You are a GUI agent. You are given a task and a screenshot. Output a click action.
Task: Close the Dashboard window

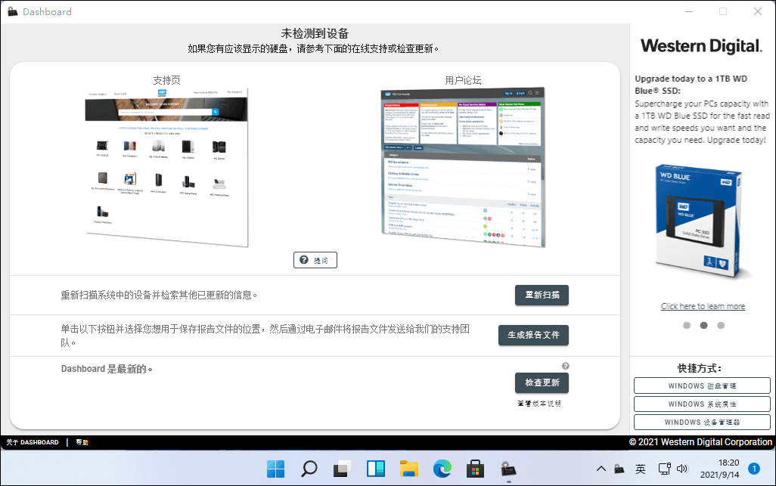point(758,11)
